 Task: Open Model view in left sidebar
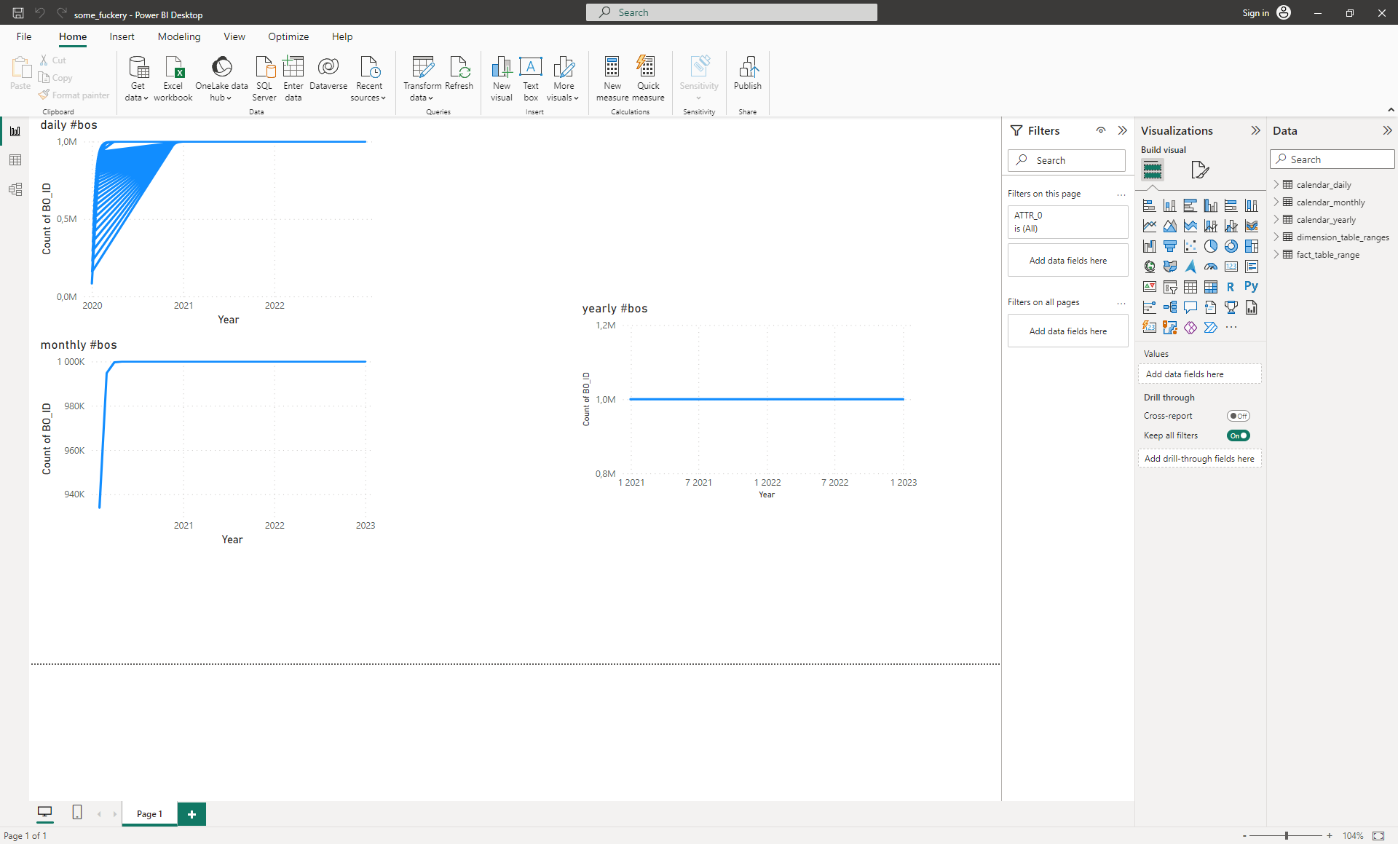point(15,189)
